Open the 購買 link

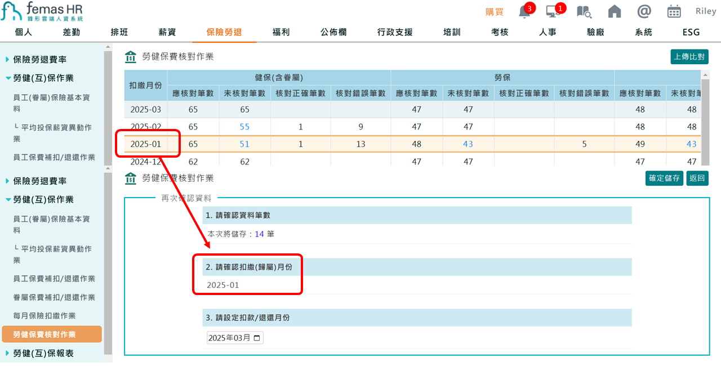tap(494, 11)
